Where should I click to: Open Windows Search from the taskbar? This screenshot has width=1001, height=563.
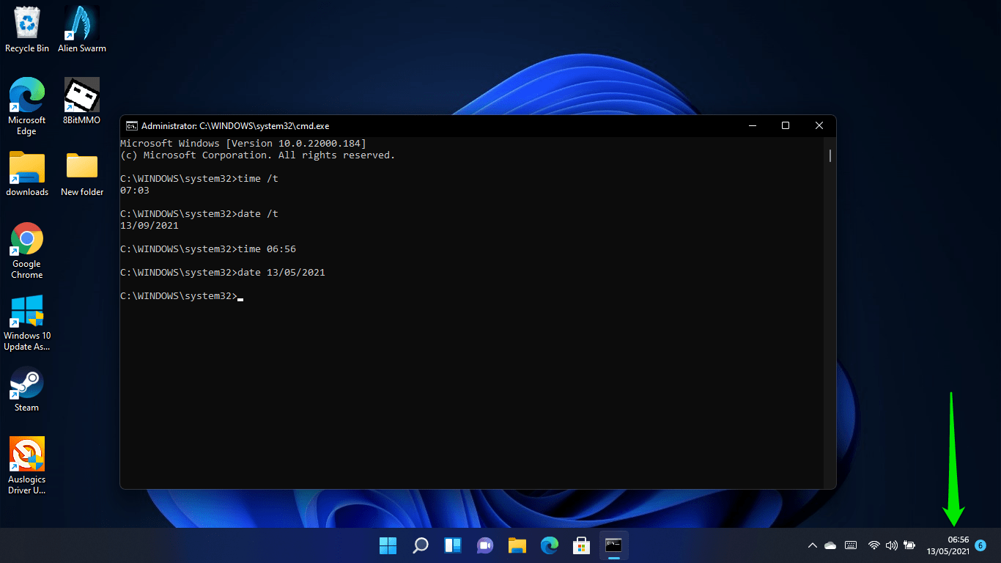(x=420, y=545)
